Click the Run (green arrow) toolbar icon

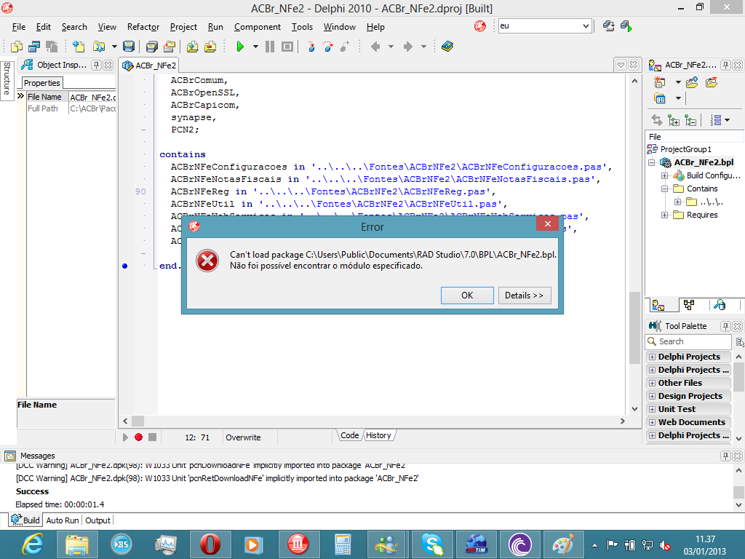coord(240,47)
